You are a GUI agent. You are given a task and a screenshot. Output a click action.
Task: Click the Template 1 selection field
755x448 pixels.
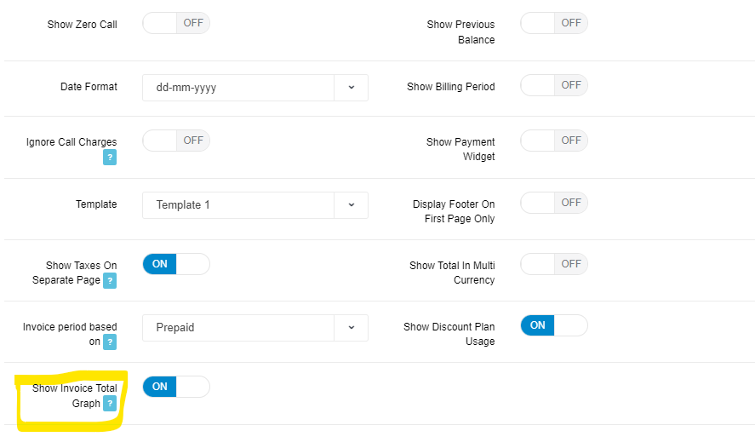(x=238, y=205)
